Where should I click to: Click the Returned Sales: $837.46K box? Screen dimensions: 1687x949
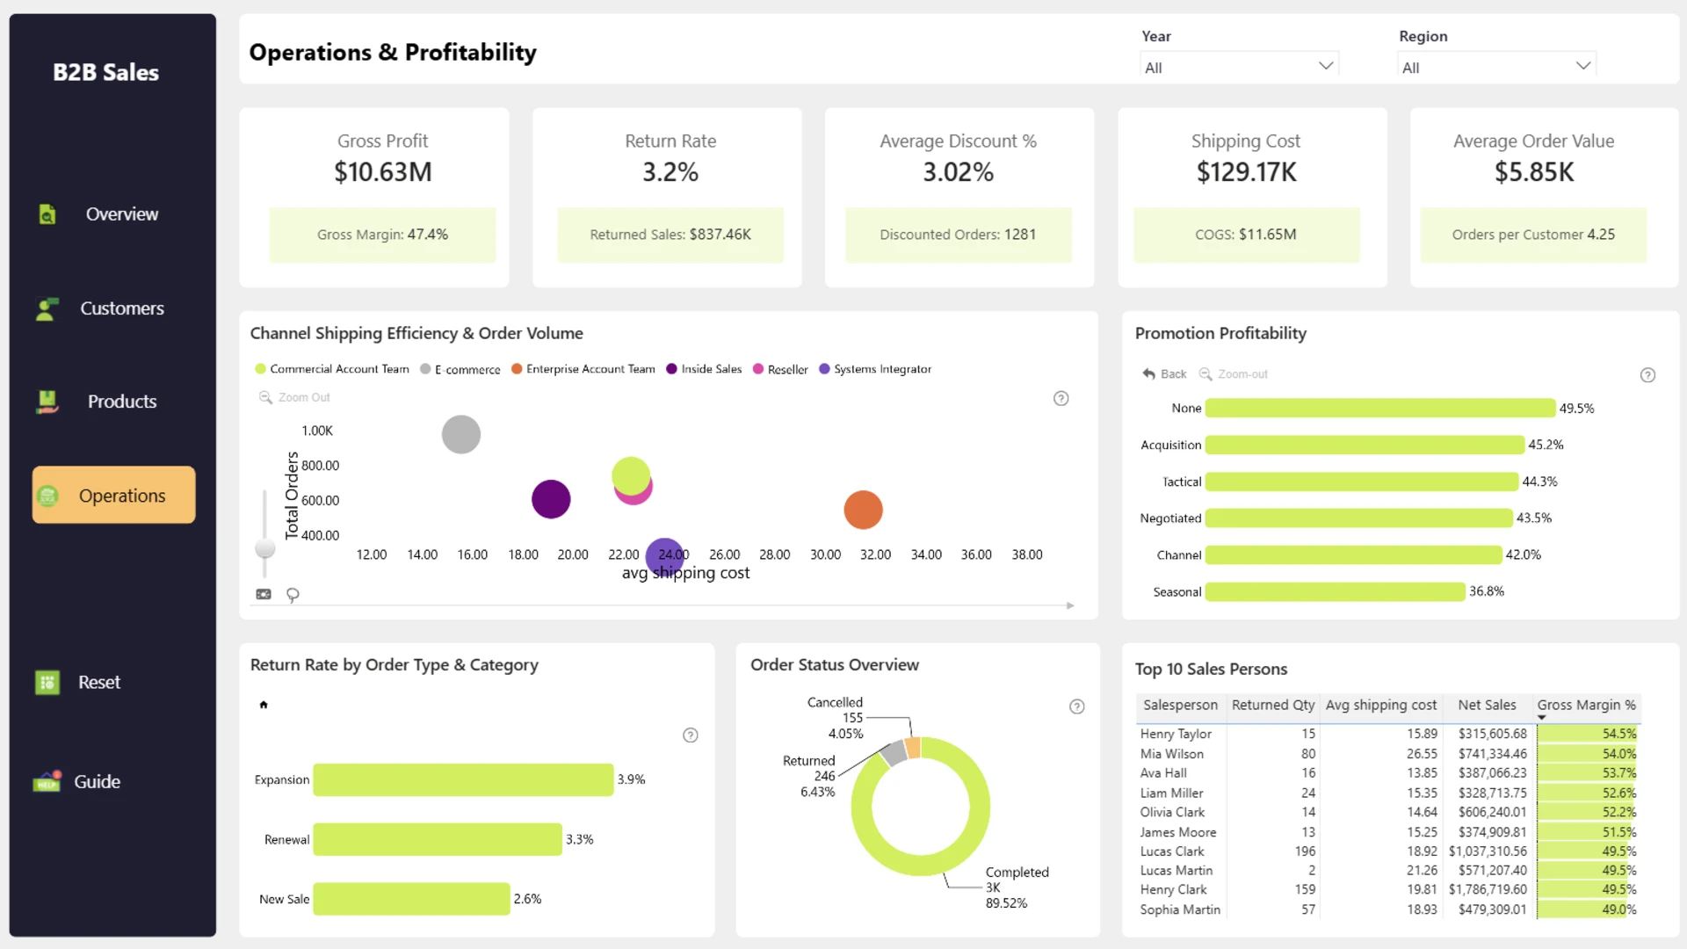click(x=670, y=235)
